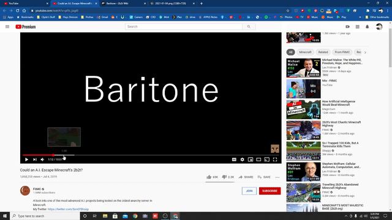Subscribe to FitMC with red SUBSCRIBE button
The width and height of the screenshot is (392, 220).
[x=269, y=191]
